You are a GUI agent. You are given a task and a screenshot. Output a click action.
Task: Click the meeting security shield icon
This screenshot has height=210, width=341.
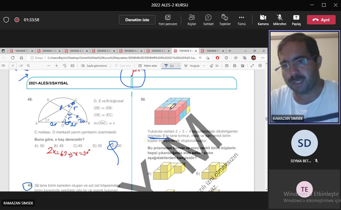point(6,20)
